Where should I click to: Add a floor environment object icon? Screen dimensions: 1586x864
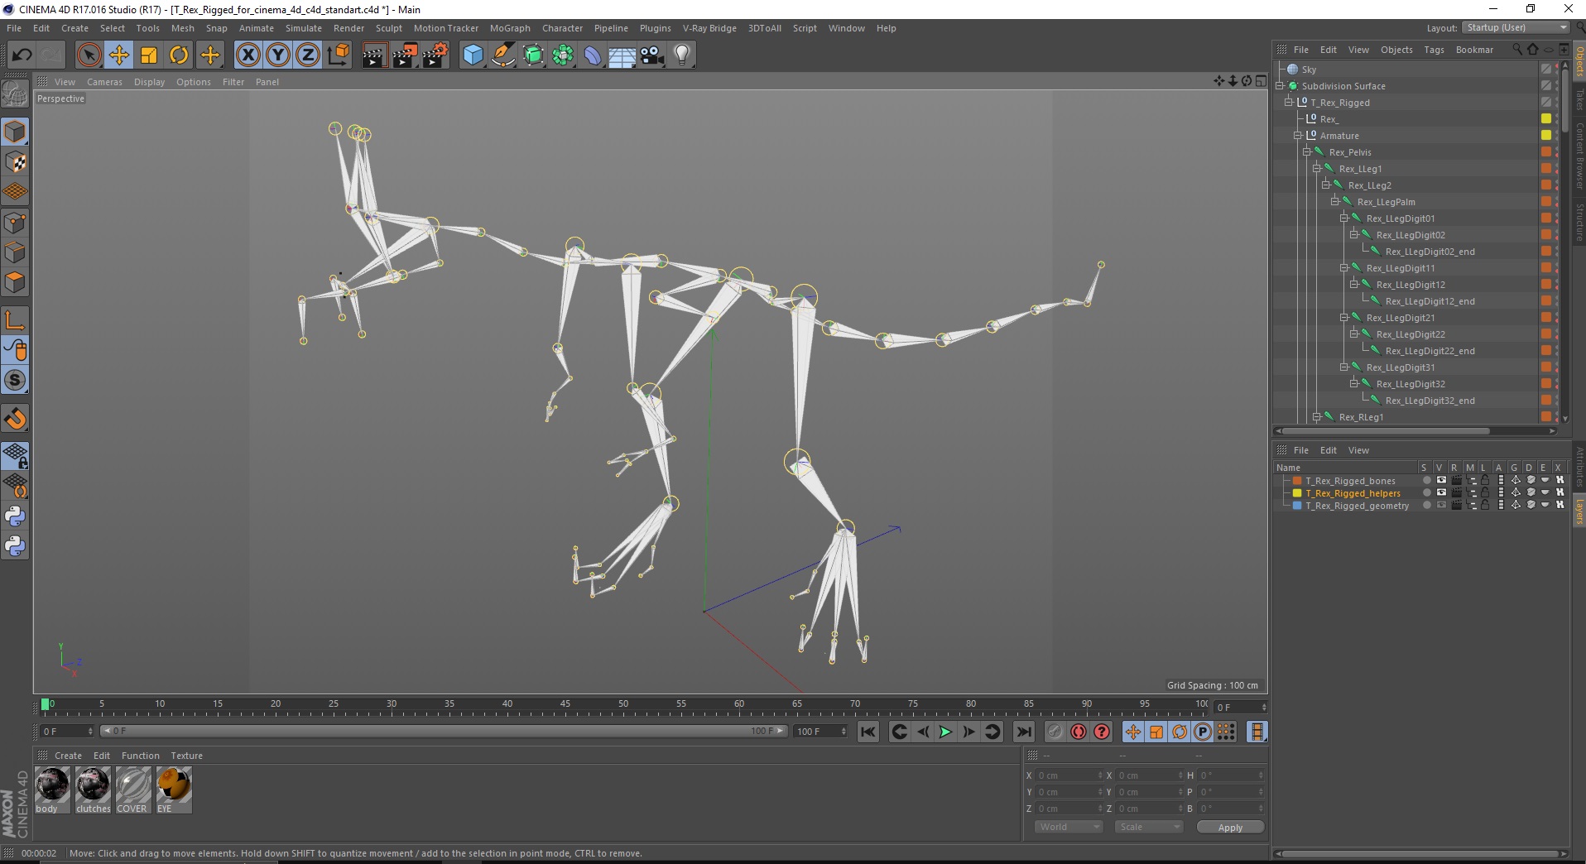[622, 55]
